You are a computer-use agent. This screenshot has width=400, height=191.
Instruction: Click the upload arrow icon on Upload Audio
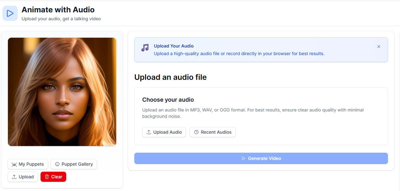[x=149, y=132]
